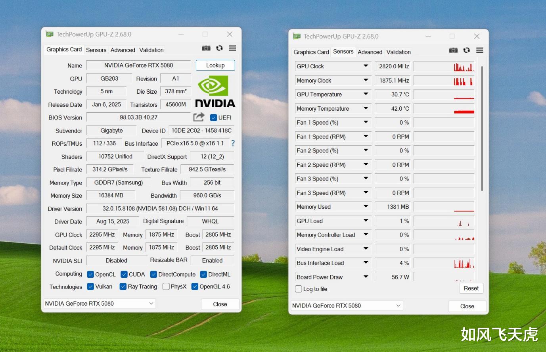Open the GPU selector in the Sensors window

click(x=347, y=306)
